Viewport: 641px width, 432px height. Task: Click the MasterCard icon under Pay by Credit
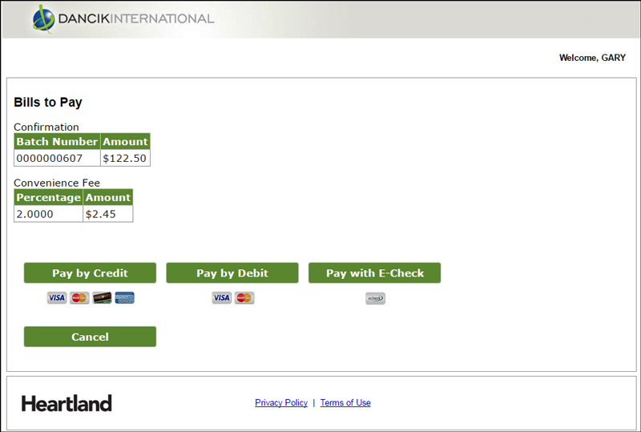pos(79,298)
